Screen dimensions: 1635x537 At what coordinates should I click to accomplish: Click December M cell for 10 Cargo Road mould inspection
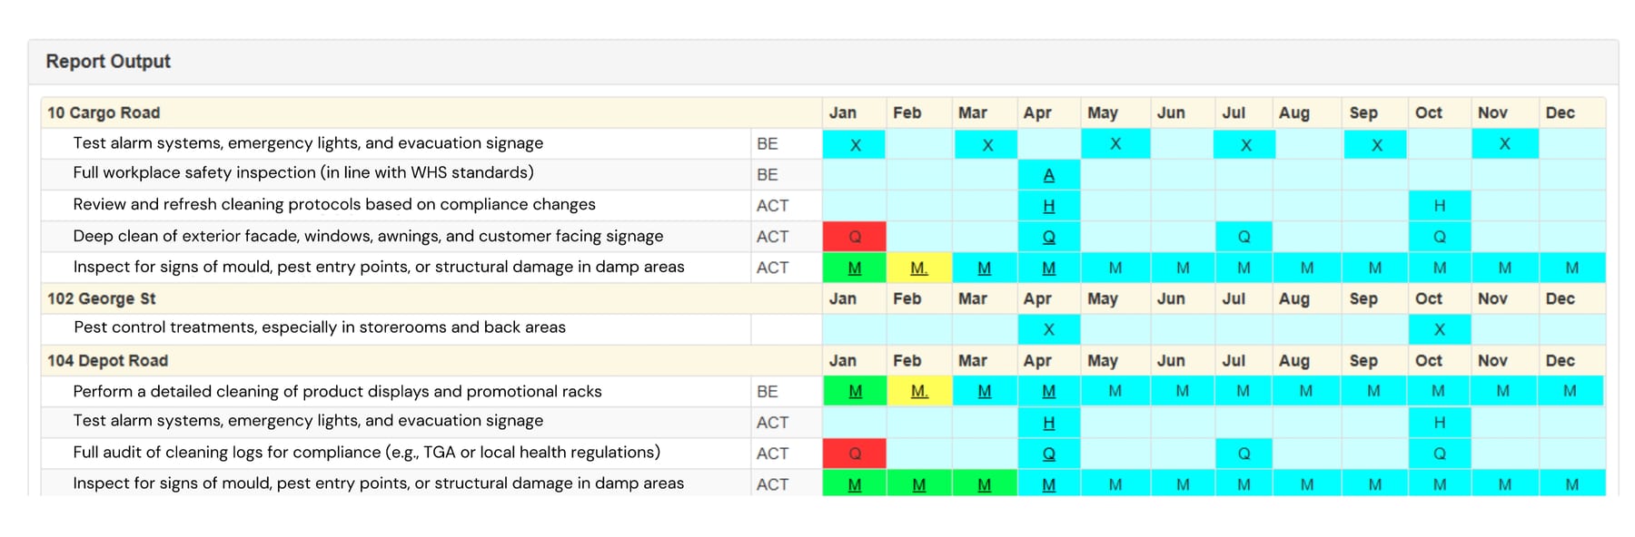(1572, 268)
